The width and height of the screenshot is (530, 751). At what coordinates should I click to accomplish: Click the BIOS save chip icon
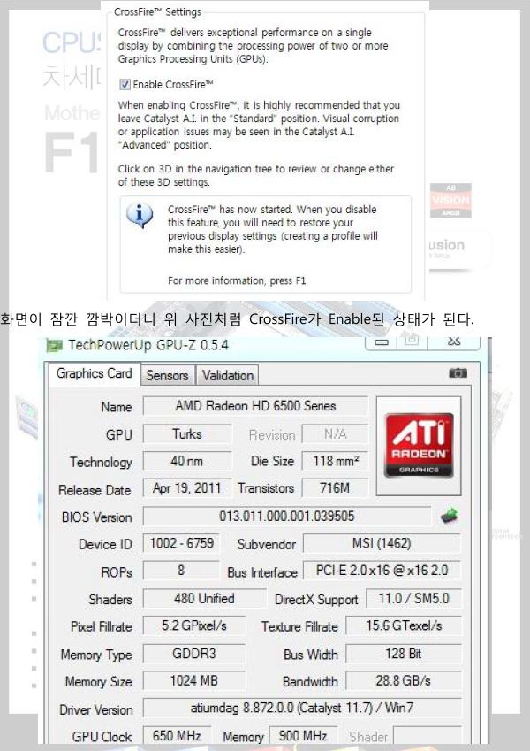point(449,516)
